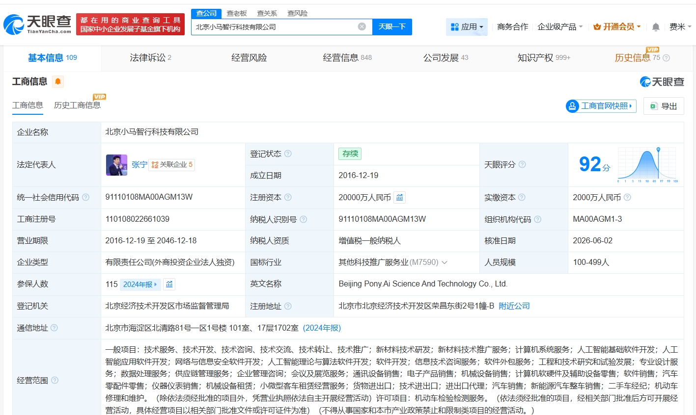The image size is (696, 415).
Task: Click the 都在用的商业查询工具 red banner
Action: tap(130, 24)
